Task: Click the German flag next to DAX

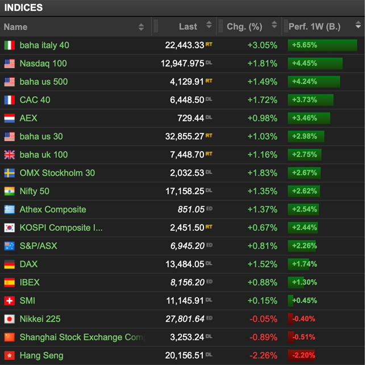Action: (9, 264)
